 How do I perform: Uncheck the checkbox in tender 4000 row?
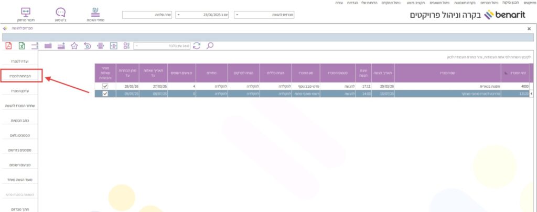(x=105, y=87)
